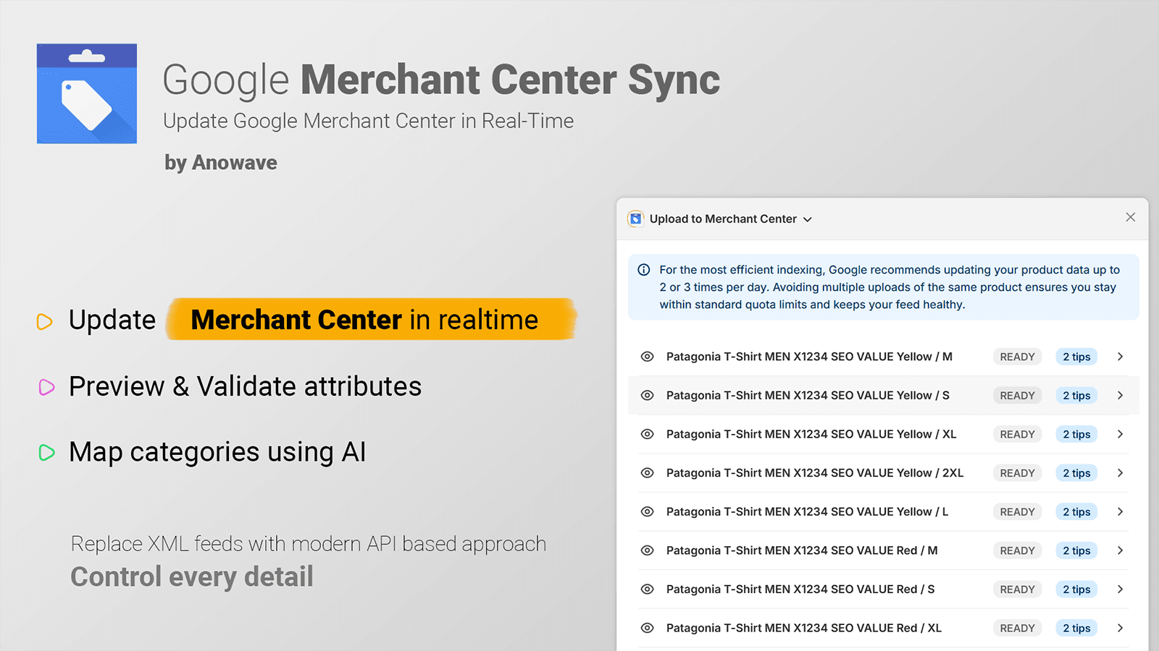Click READY status of Red / S row
This screenshot has height=651, width=1159.
point(1017,590)
